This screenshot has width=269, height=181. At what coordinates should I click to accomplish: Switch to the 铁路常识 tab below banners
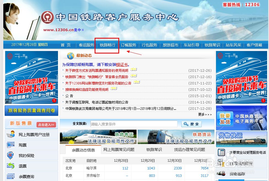tap(154, 150)
